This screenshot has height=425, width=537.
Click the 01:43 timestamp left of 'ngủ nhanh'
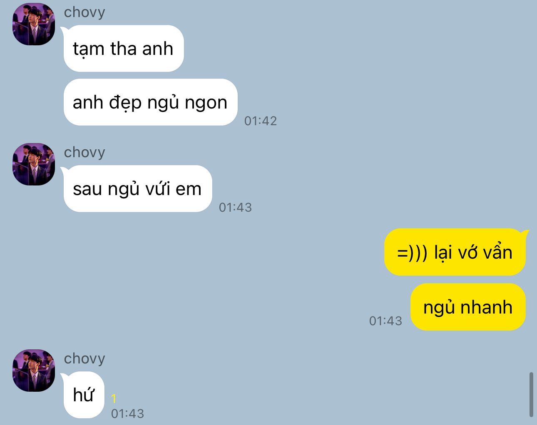[x=386, y=321]
